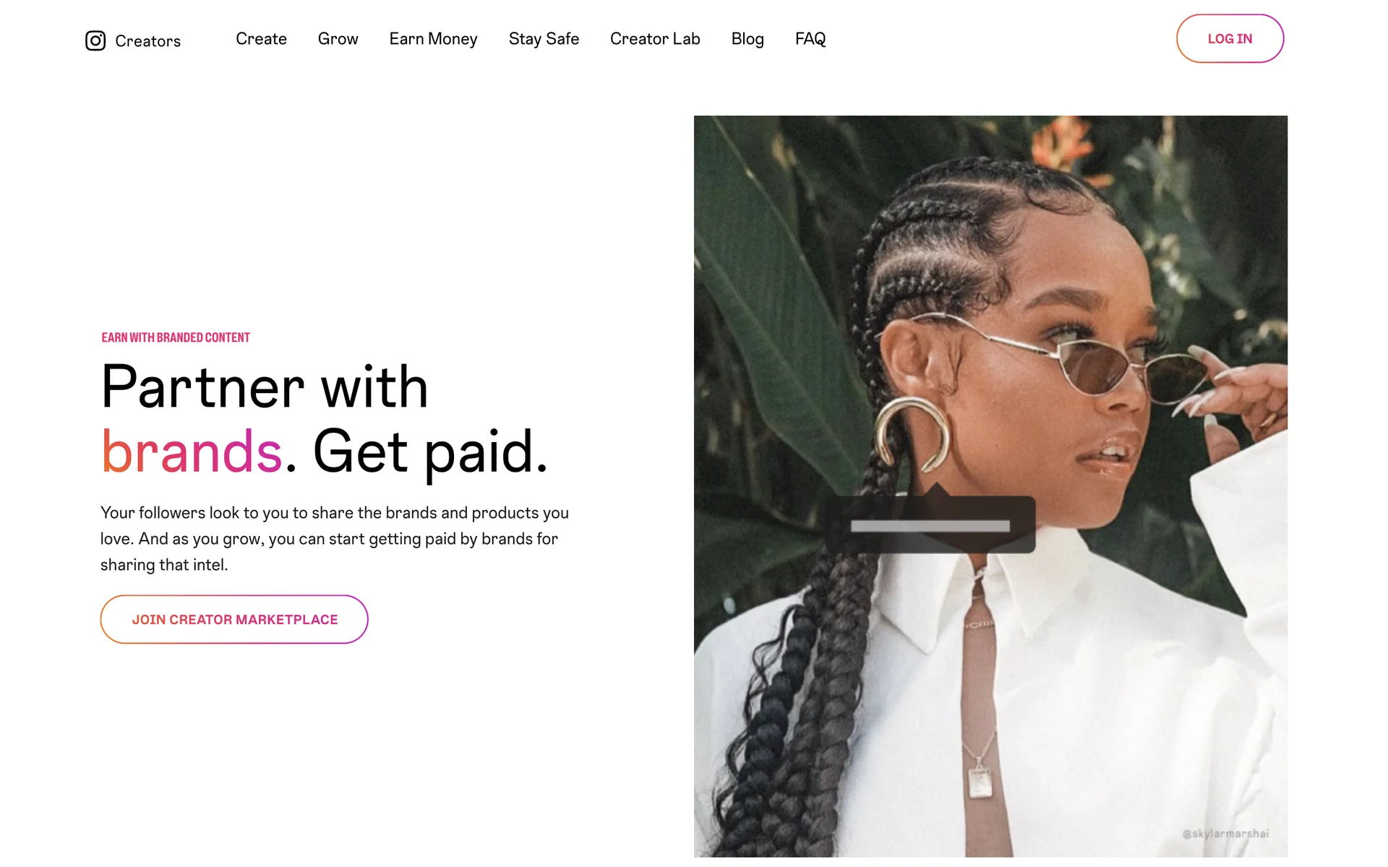Click the LOG IN button

click(1230, 38)
